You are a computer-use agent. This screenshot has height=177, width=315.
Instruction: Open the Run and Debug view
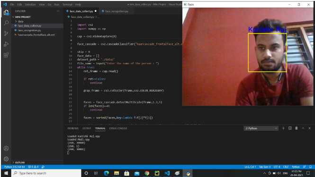pos(6,44)
